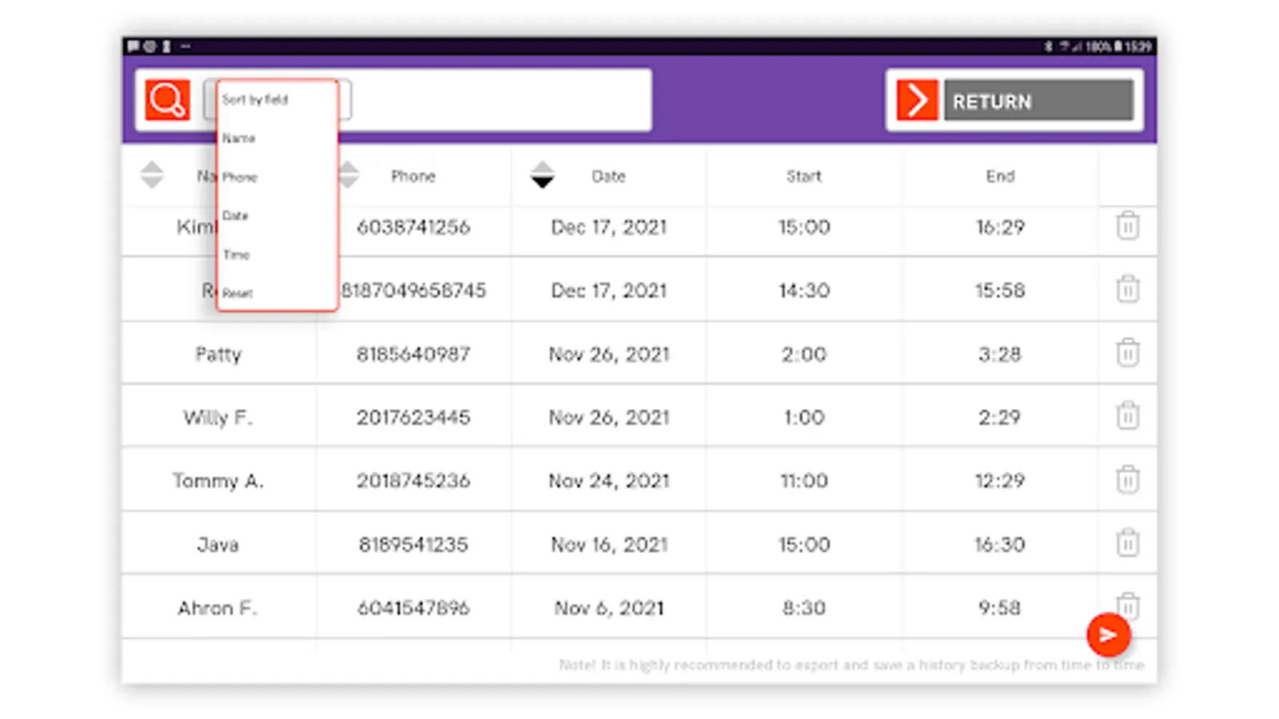
Task: Delete Java's history entry
Action: tap(1127, 543)
